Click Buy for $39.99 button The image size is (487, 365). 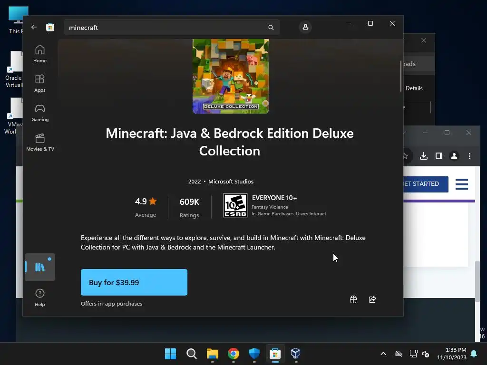tap(134, 282)
